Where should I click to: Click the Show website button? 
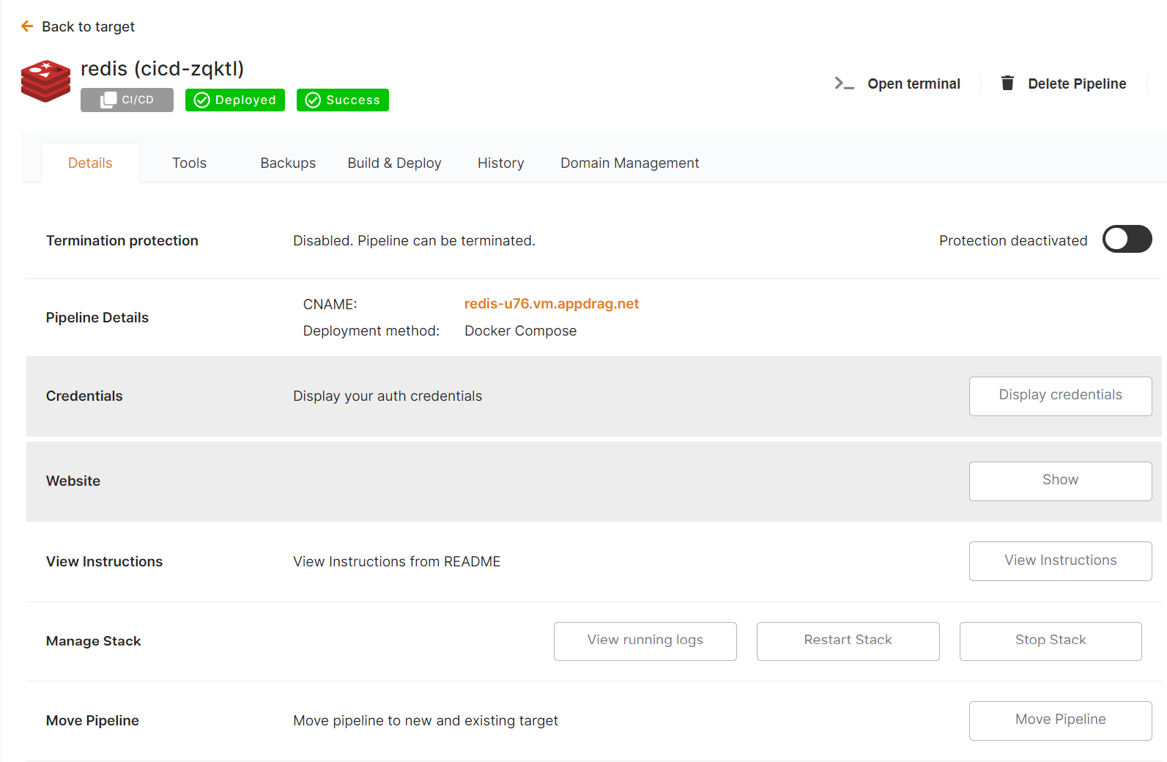1060,481
